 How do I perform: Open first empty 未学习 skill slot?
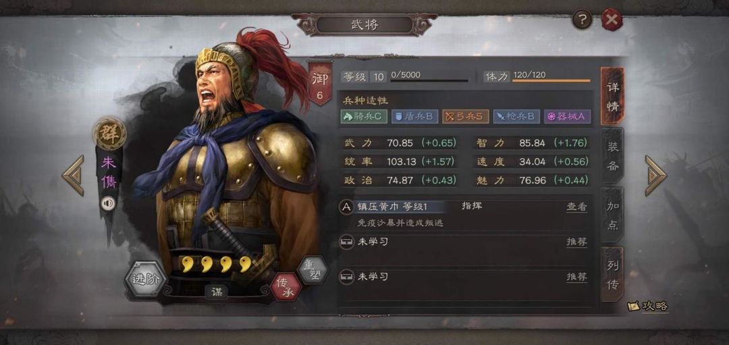465,242
